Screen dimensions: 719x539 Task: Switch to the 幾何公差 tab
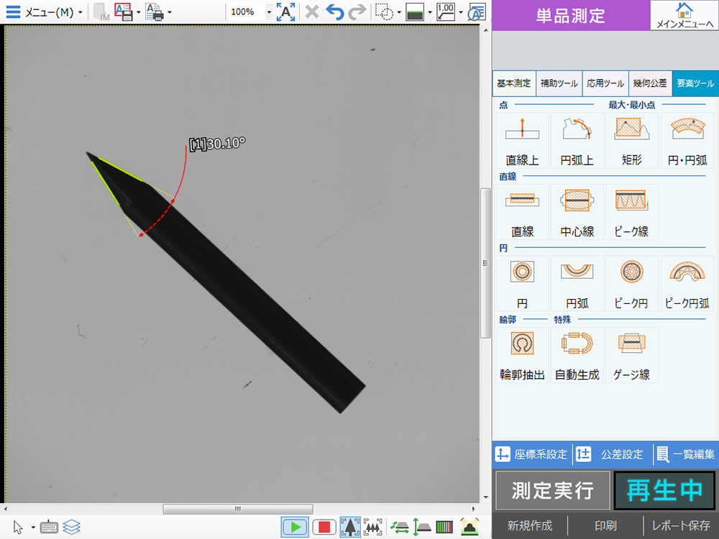pos(650,83)
